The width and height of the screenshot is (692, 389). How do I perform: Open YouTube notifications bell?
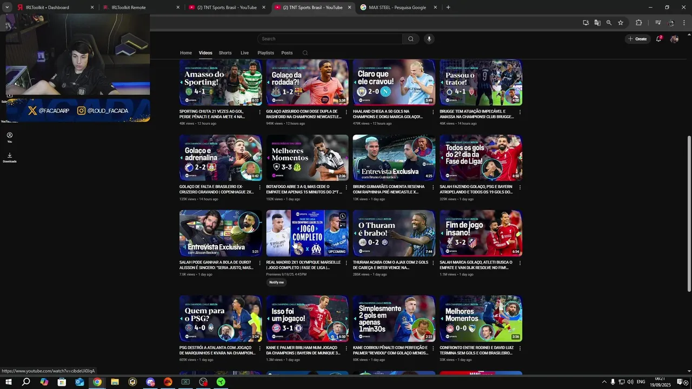coord(658,39)
